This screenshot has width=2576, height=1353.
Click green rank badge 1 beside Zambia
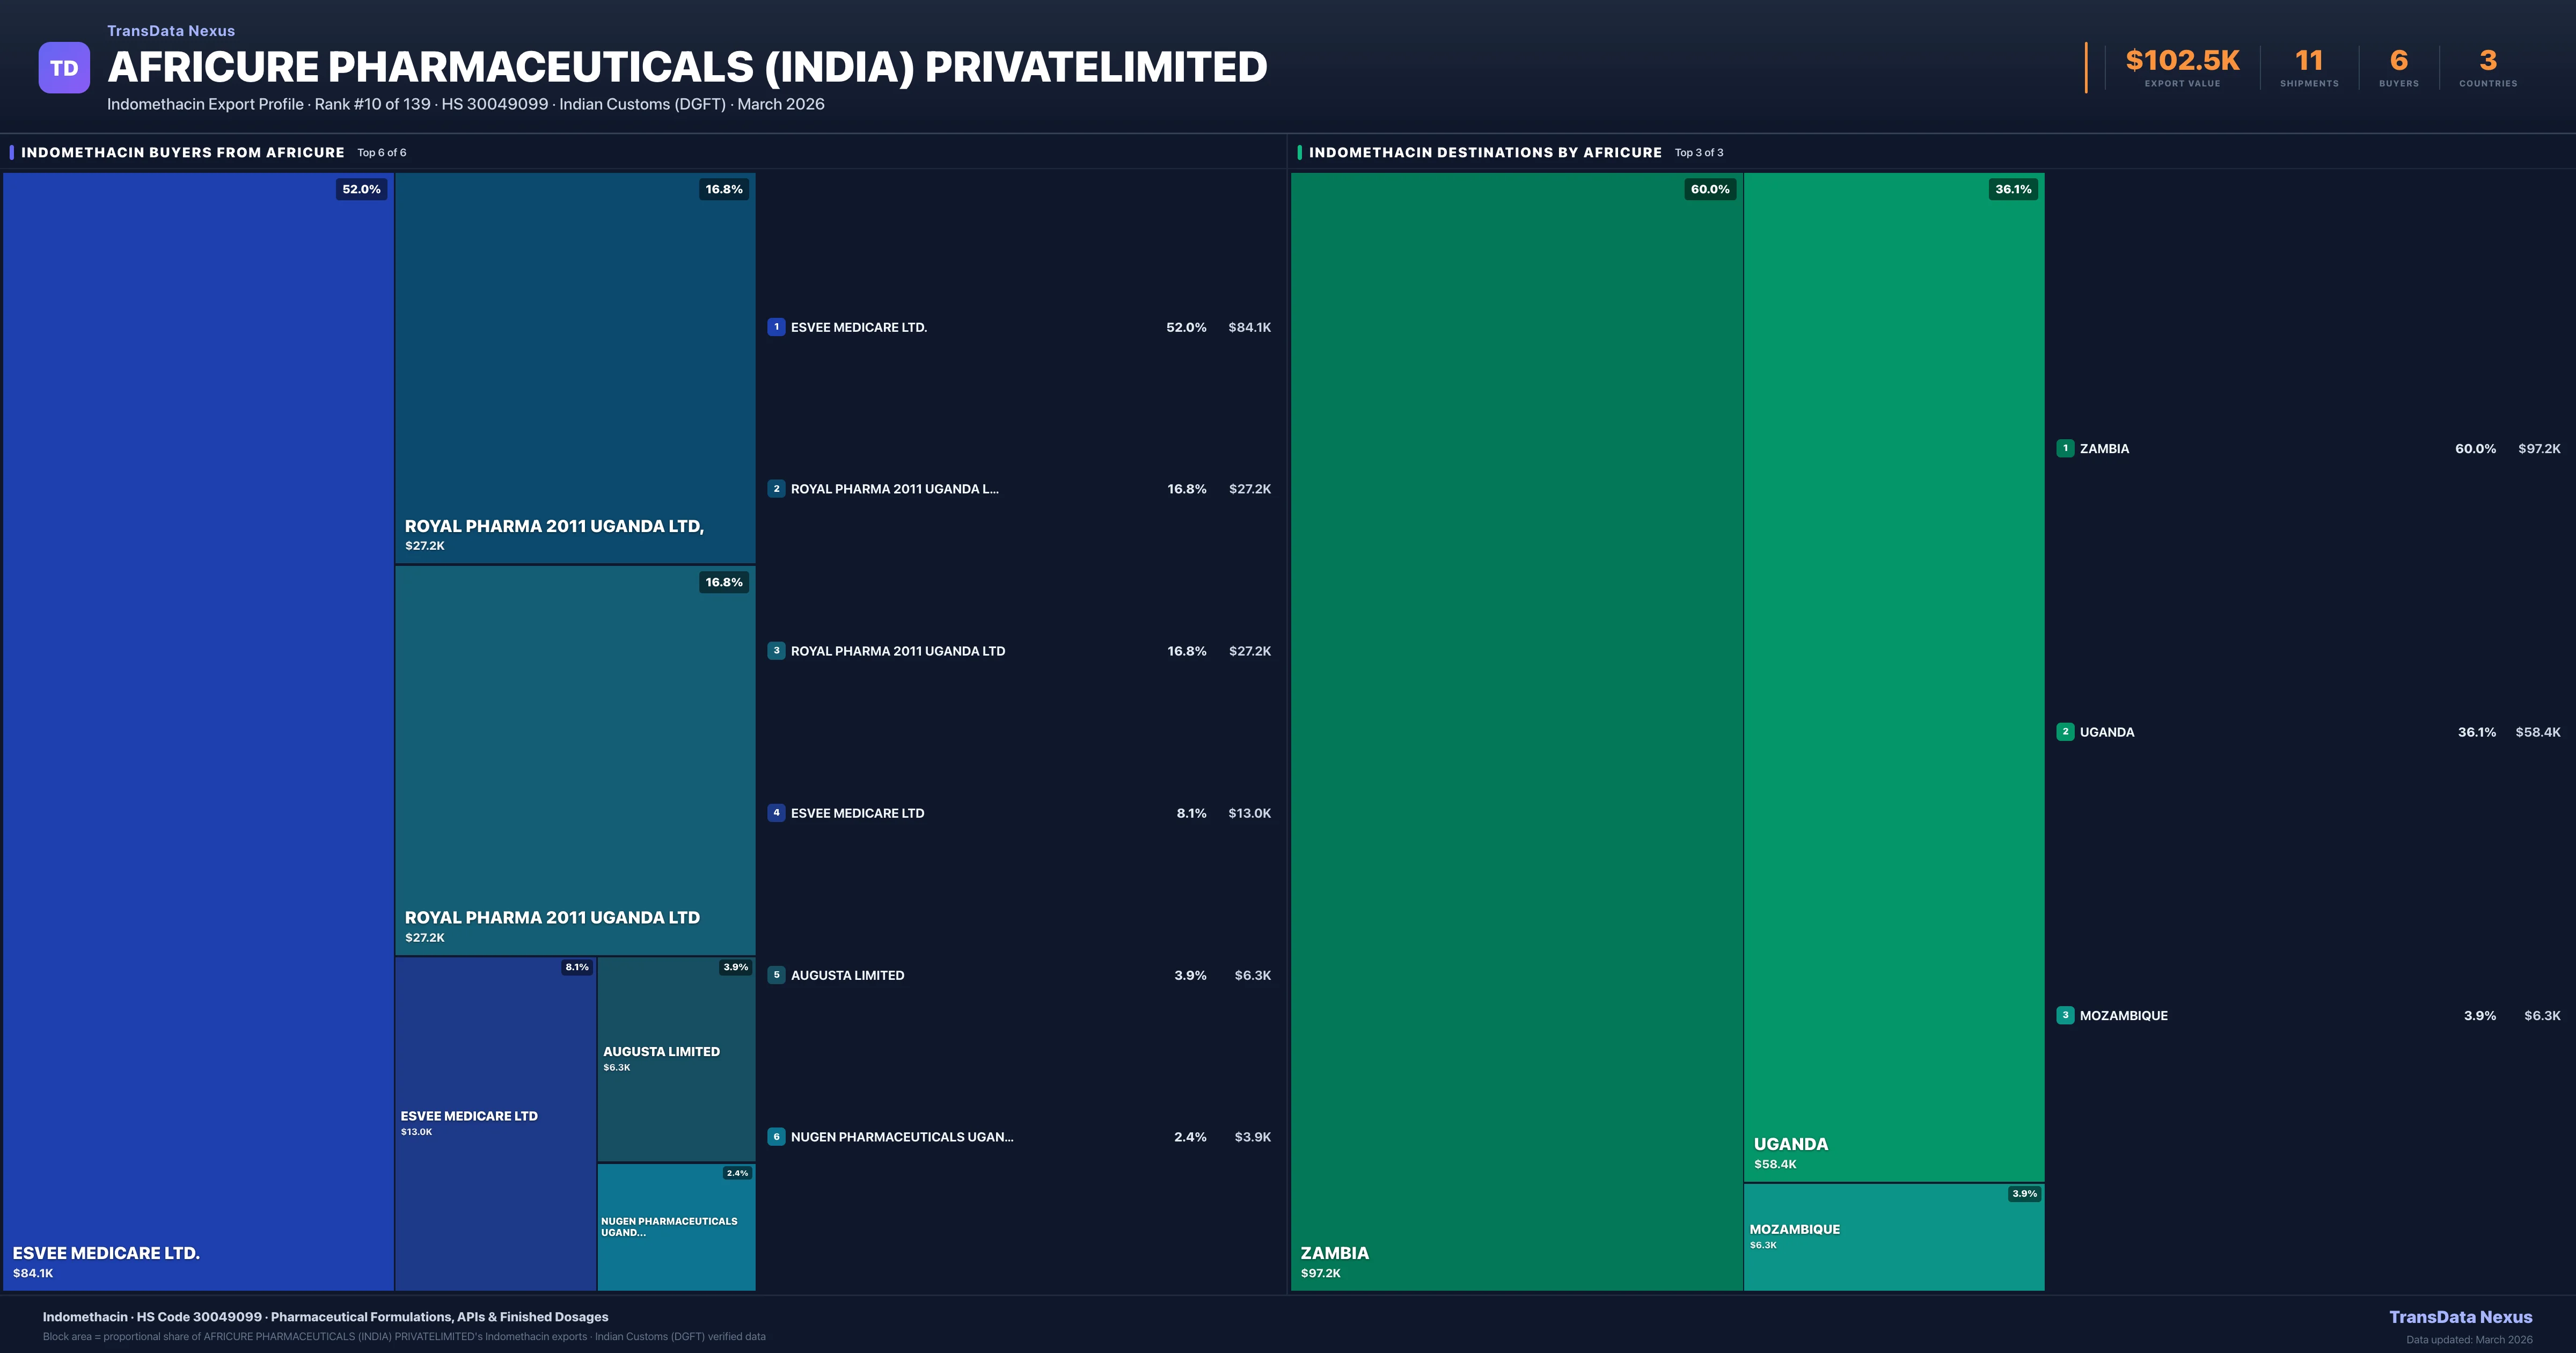2065,448
